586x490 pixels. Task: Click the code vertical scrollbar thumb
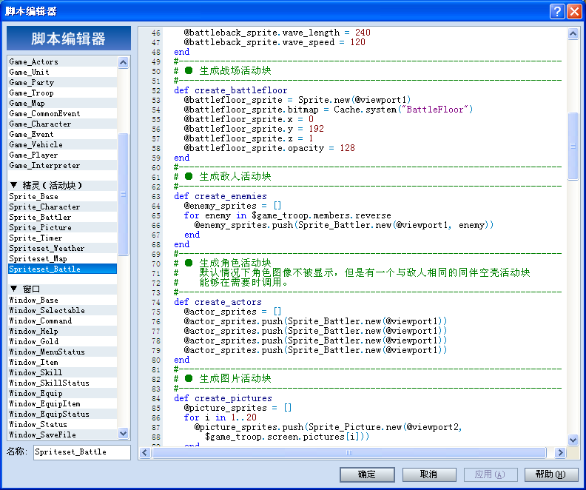tap(573, 146)
